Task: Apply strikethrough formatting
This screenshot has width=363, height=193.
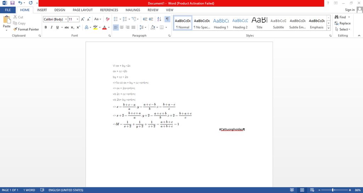Action: click(67, 27)
